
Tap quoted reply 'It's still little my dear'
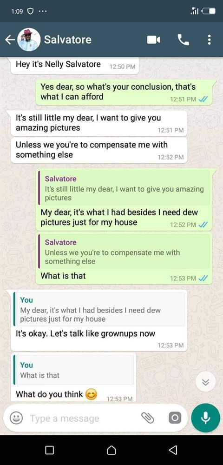coord(125,188)
